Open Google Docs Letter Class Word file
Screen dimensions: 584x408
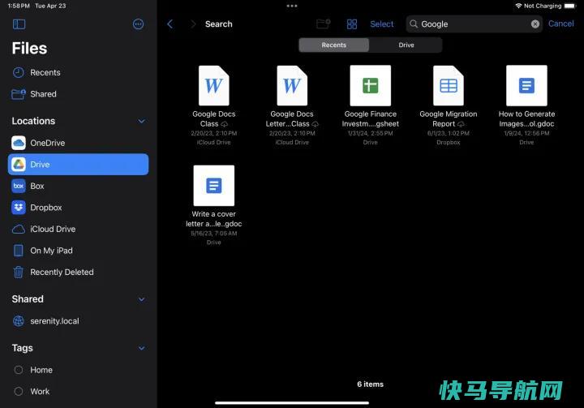pos(292,86)
